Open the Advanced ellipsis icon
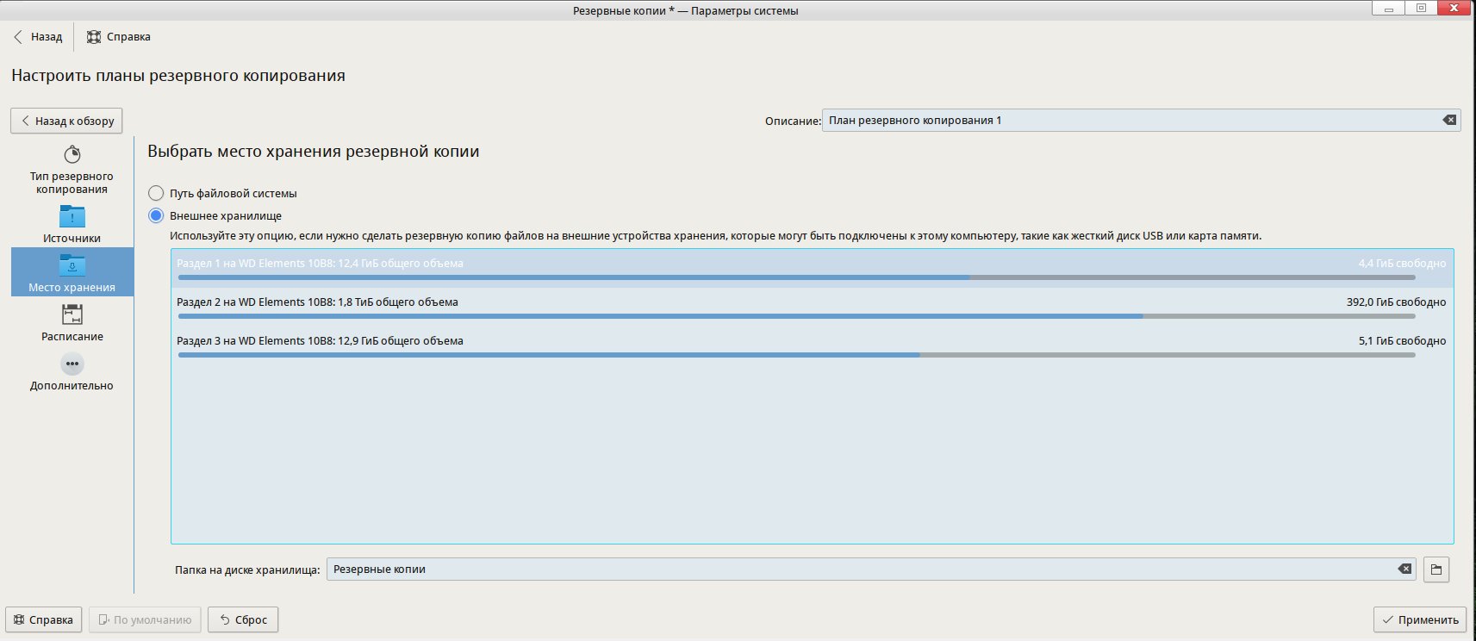Screen dimensions: 1476x641 [72, 364]
